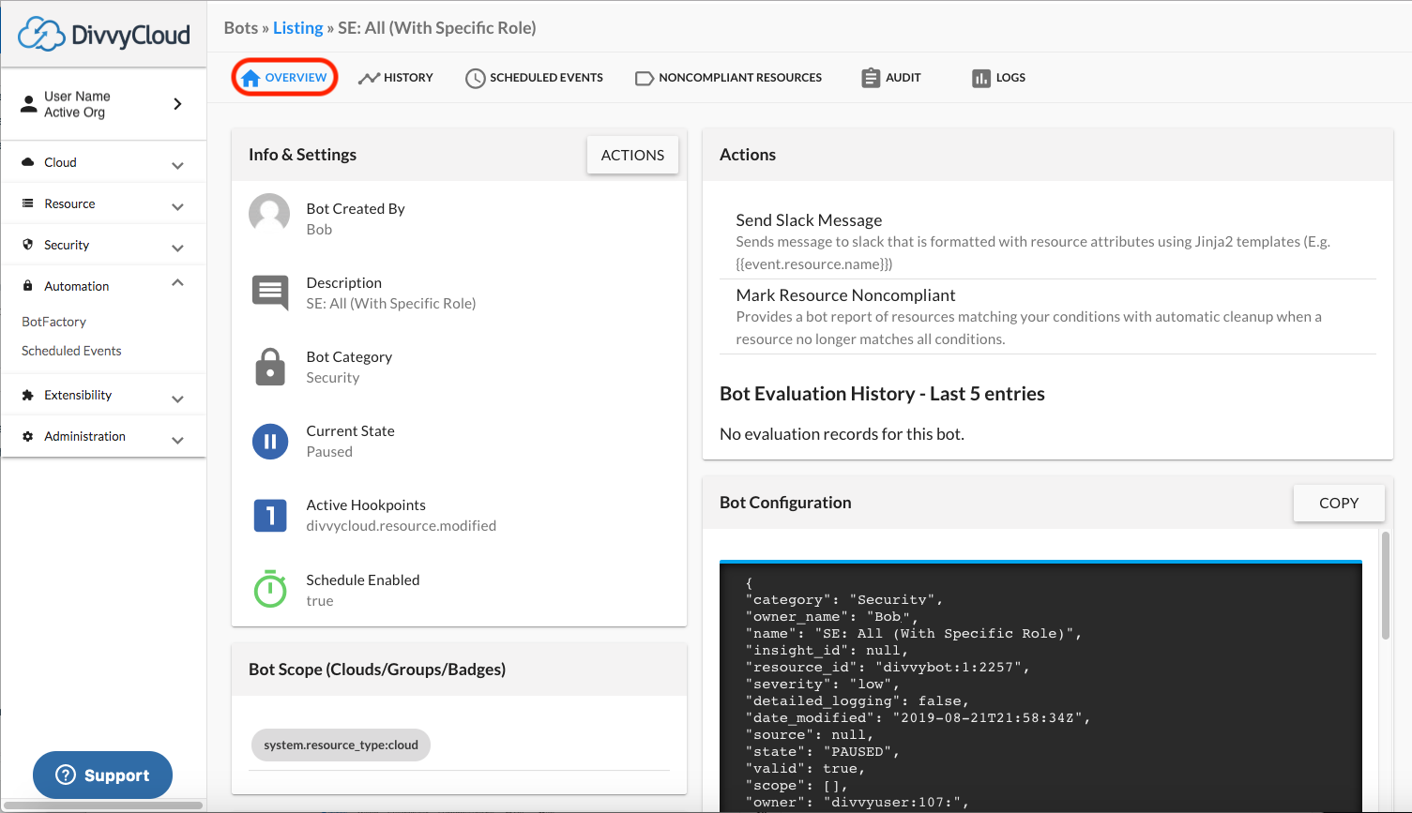Click the Audit clipboard icon
This screenshot has height=813, width=1412.
tap(871, 78)
